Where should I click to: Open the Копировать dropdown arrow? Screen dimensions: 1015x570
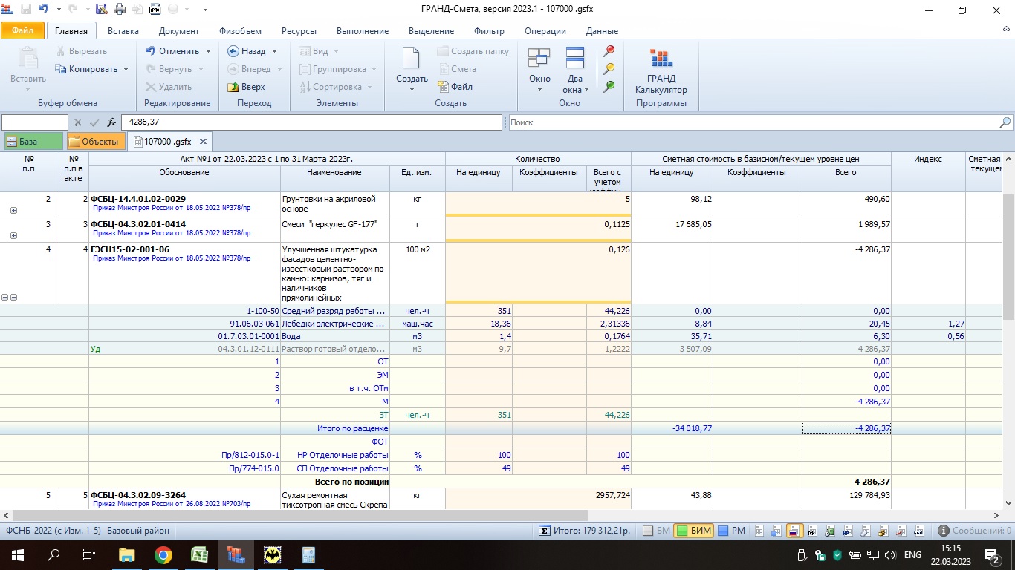point(126,69)
